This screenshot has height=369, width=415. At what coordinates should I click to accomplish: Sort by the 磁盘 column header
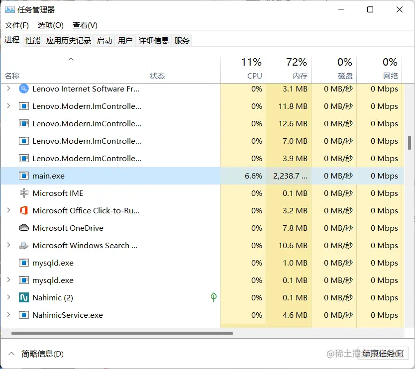(334, 70)
